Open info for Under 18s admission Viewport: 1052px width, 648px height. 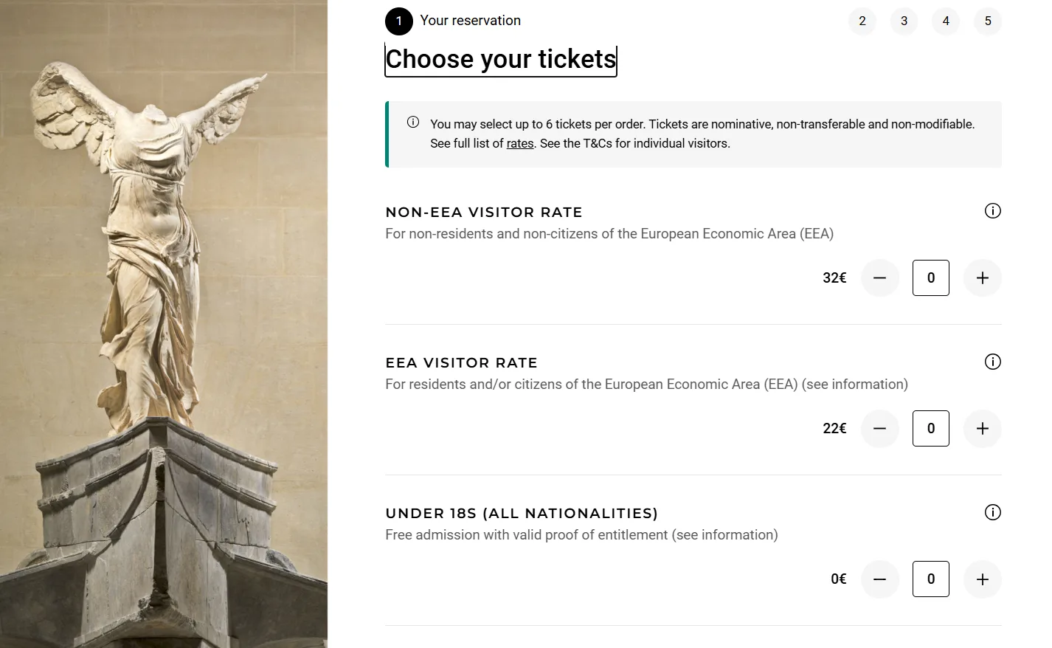(x=992, y=512)
